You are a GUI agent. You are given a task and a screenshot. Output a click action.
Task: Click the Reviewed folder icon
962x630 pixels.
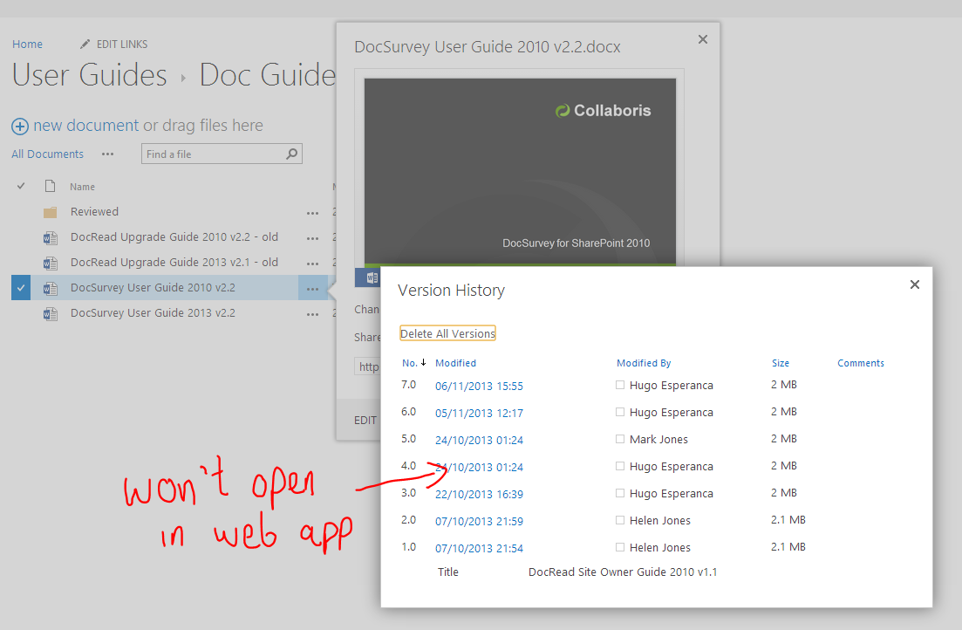point(51,212)
